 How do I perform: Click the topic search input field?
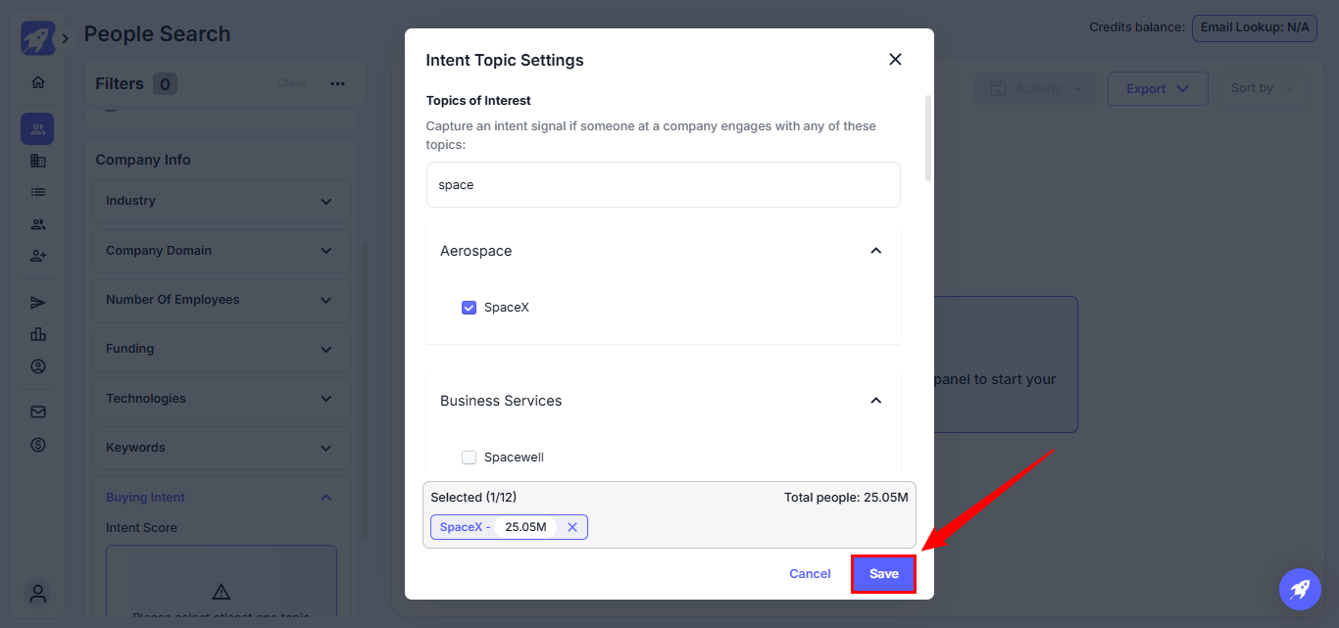(x=663, y=185)
